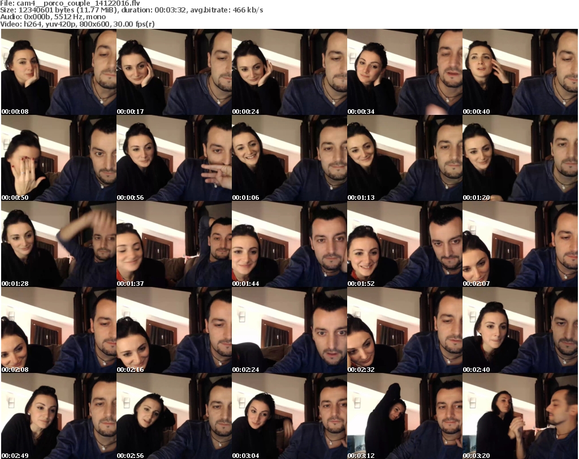Select the thumbnail timestamped 00:01:13
The height and width of the screenshot is (459, 579).
(405, 158)
